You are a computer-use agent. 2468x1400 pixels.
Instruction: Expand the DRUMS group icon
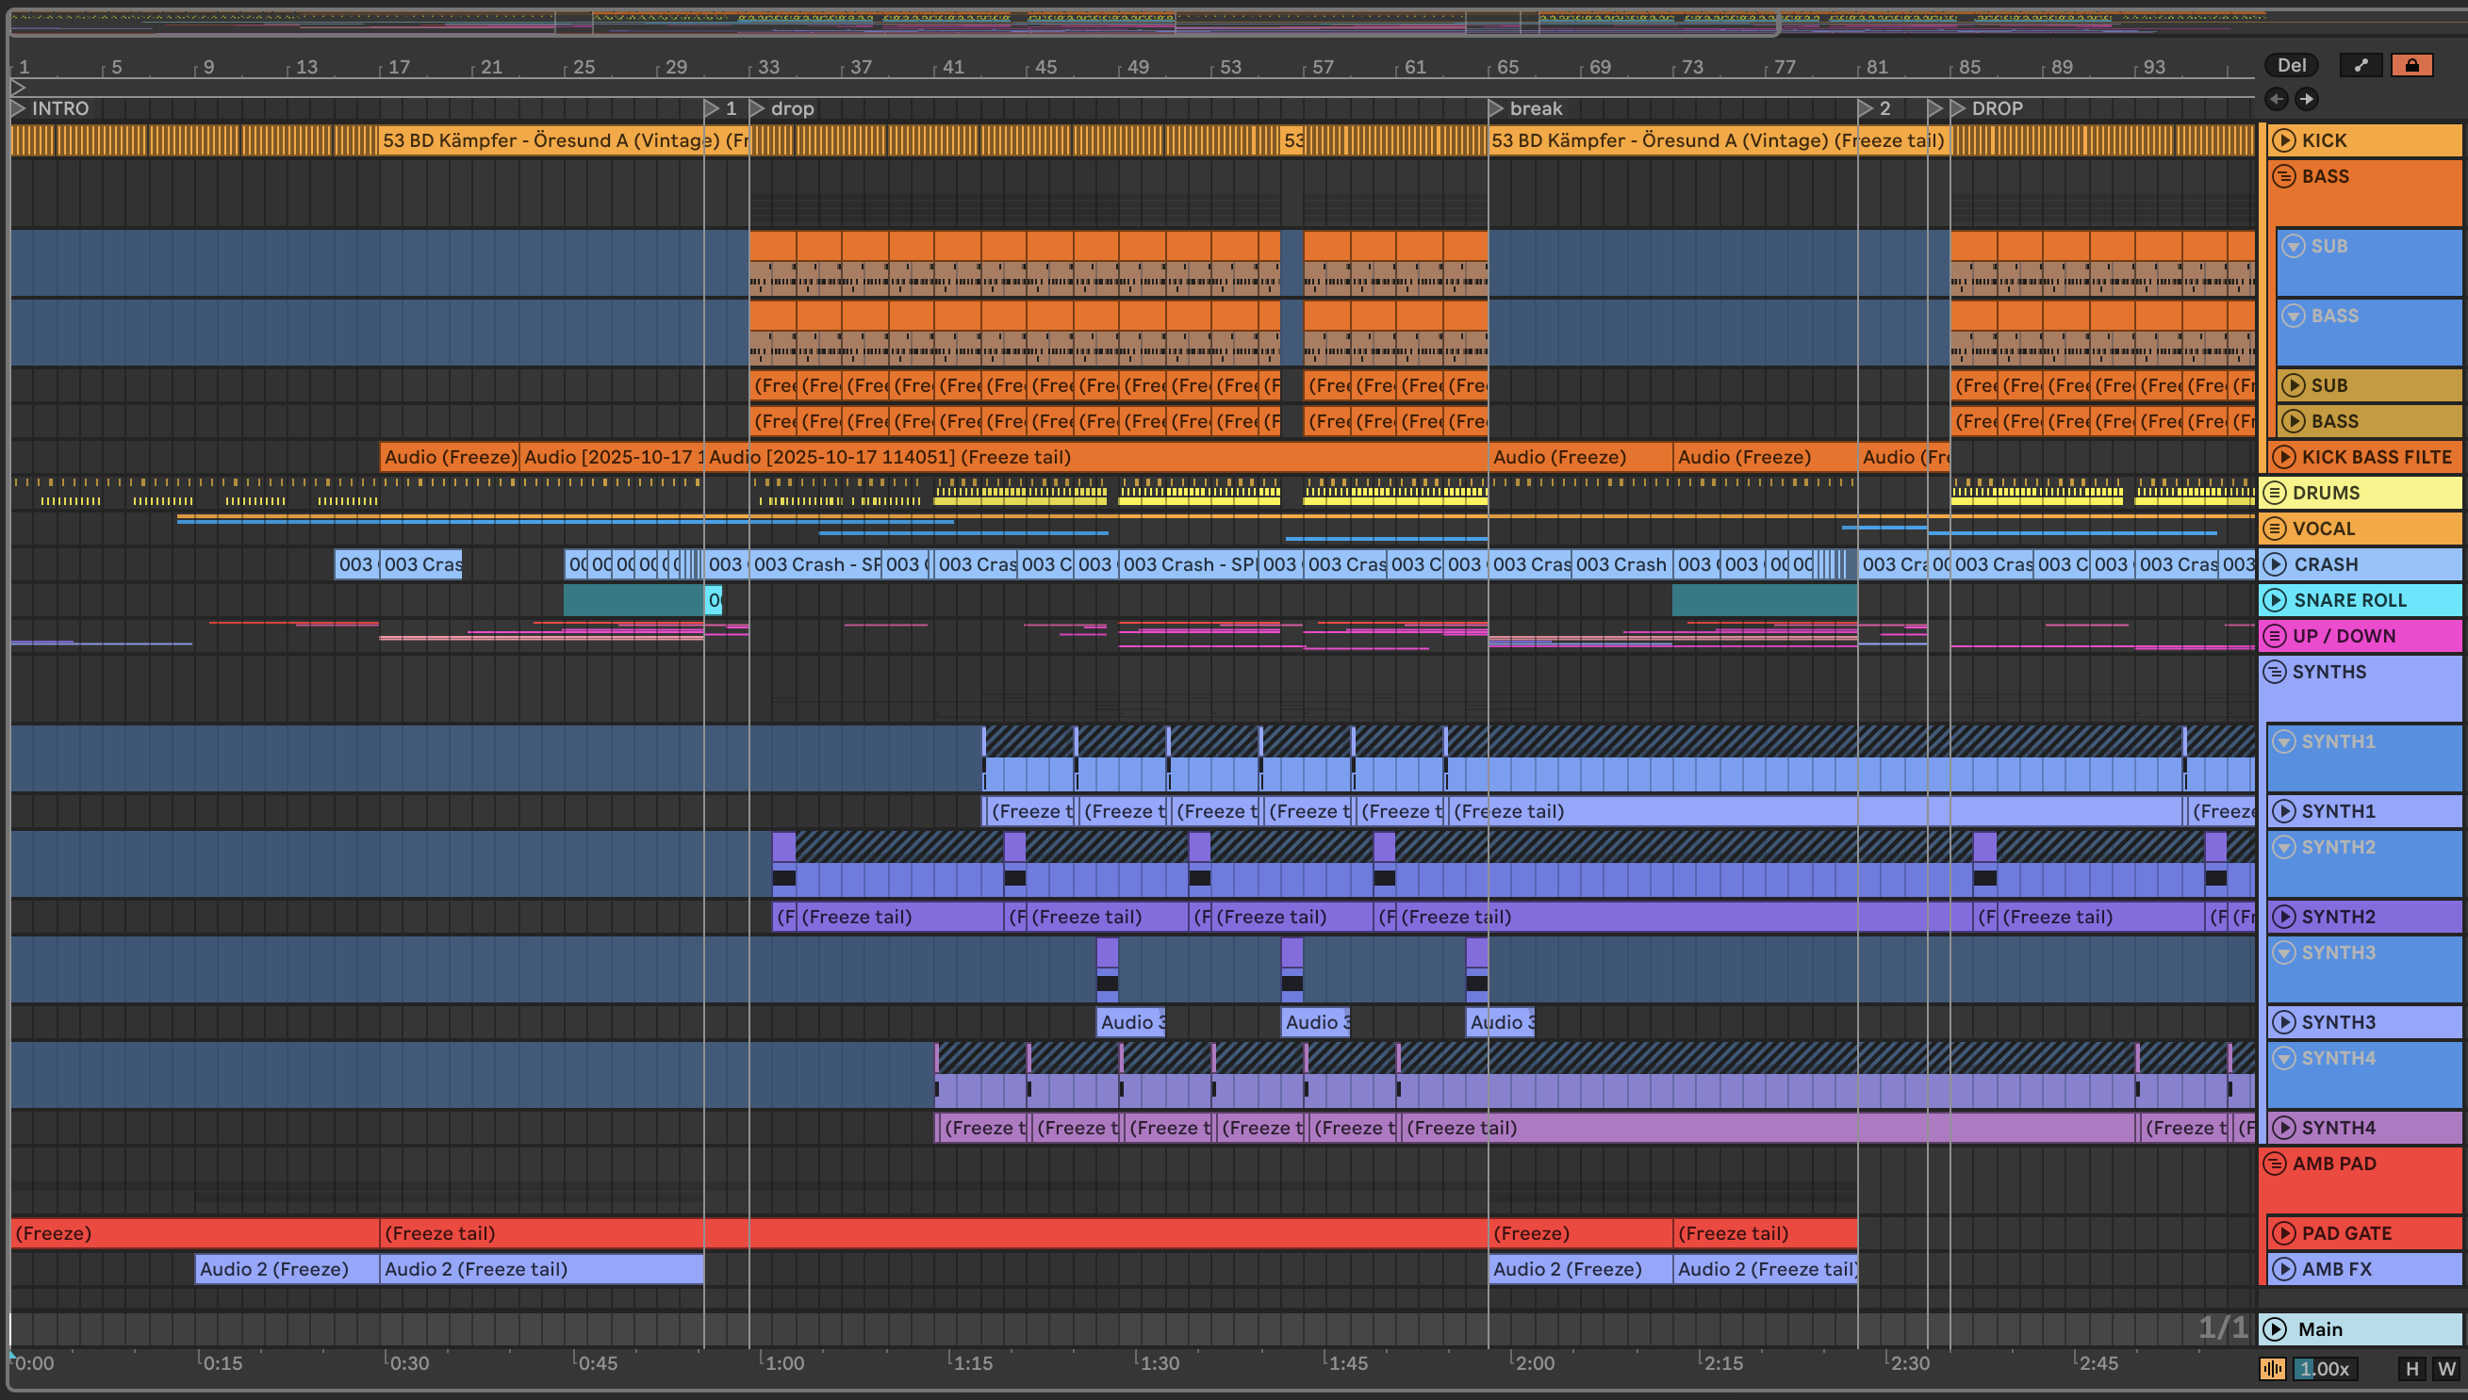[x=2275, y=494]
